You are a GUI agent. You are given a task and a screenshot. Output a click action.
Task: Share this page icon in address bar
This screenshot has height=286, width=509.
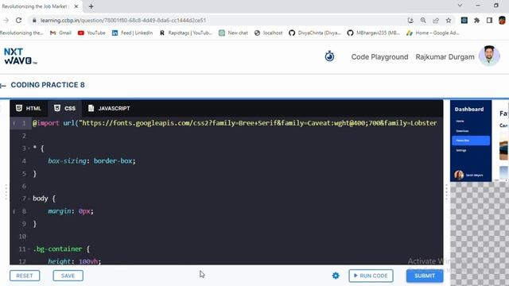coord(436,21)
